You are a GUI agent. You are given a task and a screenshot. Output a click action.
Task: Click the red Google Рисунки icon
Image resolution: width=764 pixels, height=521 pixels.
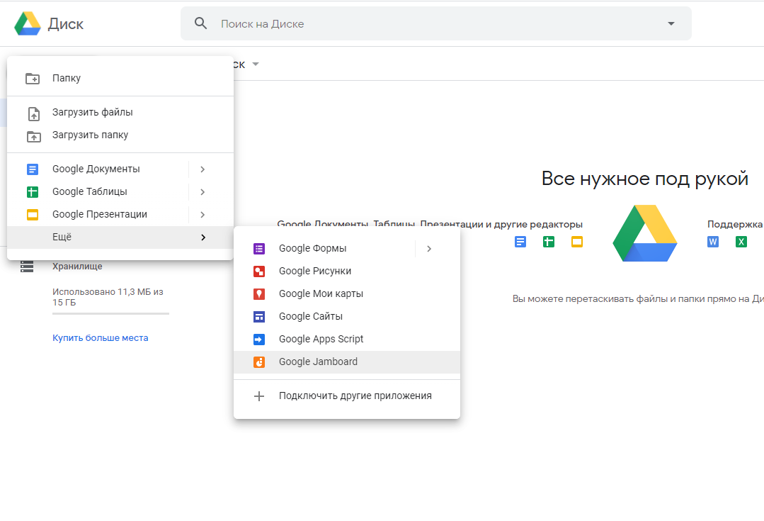259,271
